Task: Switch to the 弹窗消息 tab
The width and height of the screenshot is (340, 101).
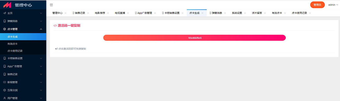Action: pos(216,13)
